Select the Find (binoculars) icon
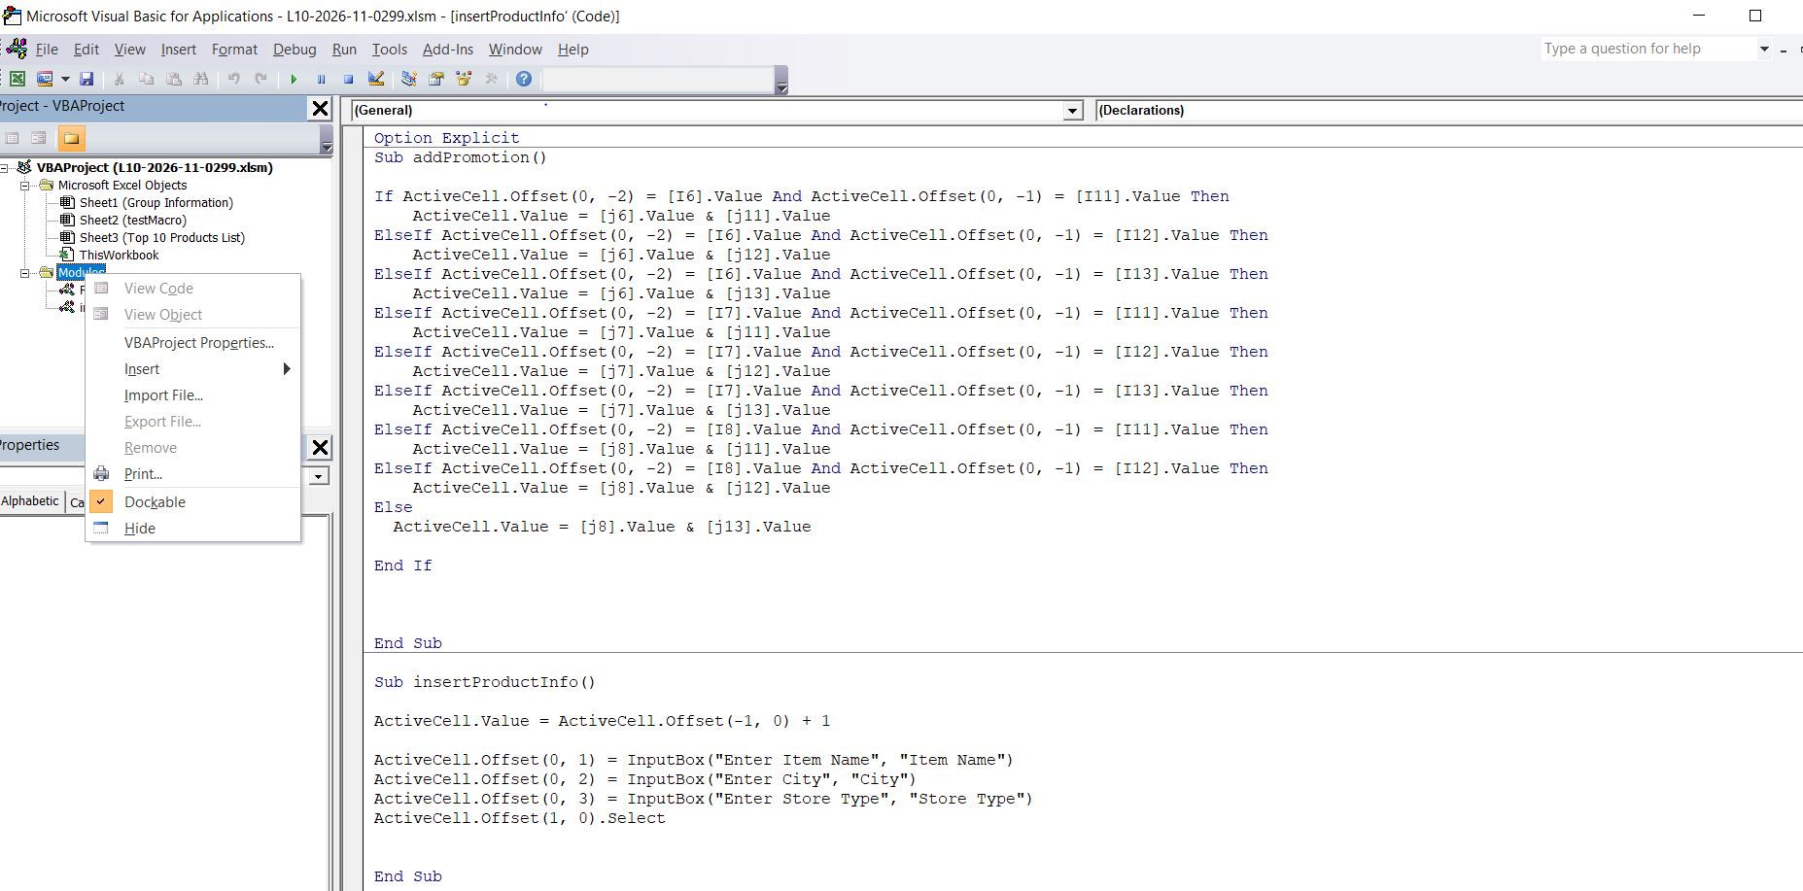This screenshot has width=1803, height=891. pos(201,80)
